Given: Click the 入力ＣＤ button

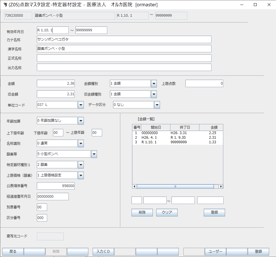Looking at the screenshot, I should coord(103,252).
